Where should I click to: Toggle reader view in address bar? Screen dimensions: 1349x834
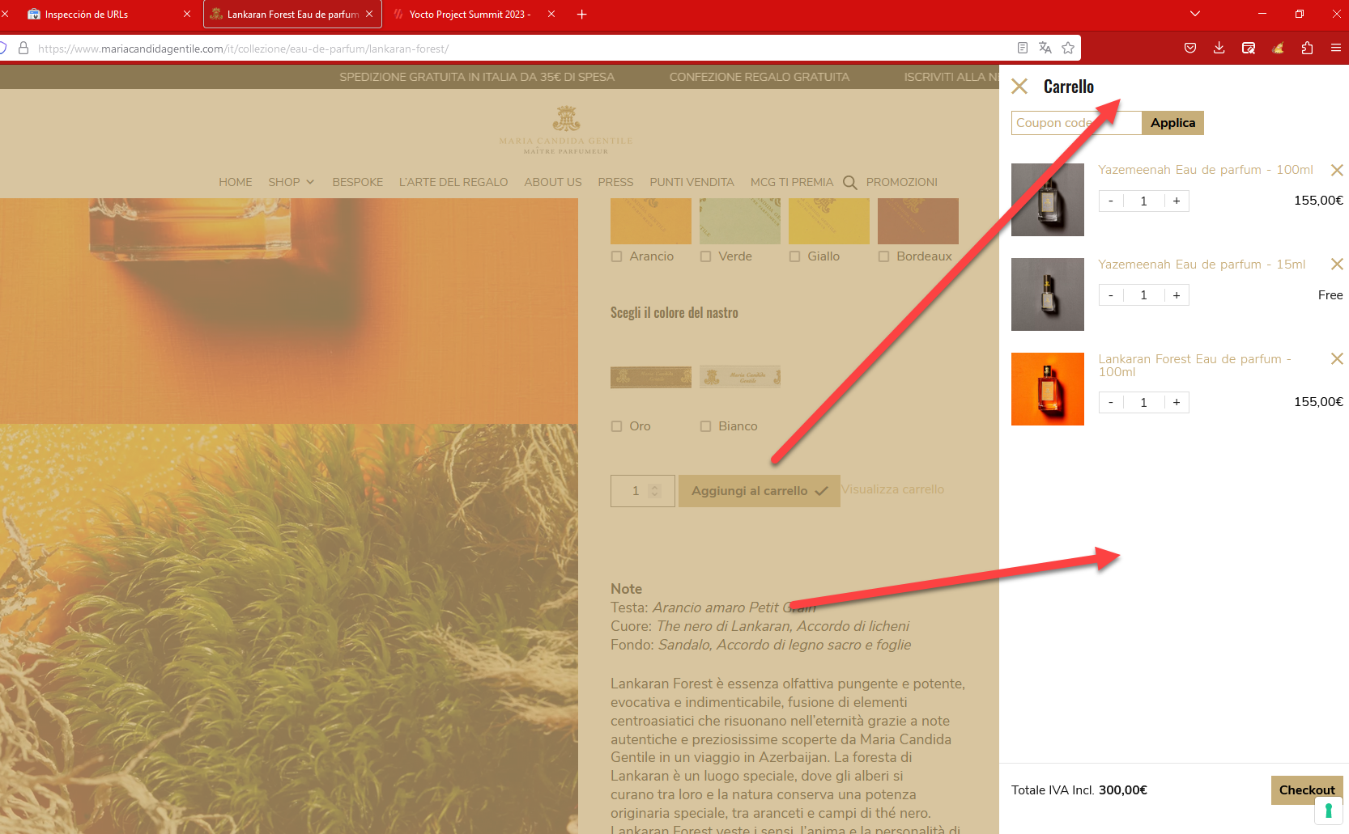(1023, 49)
